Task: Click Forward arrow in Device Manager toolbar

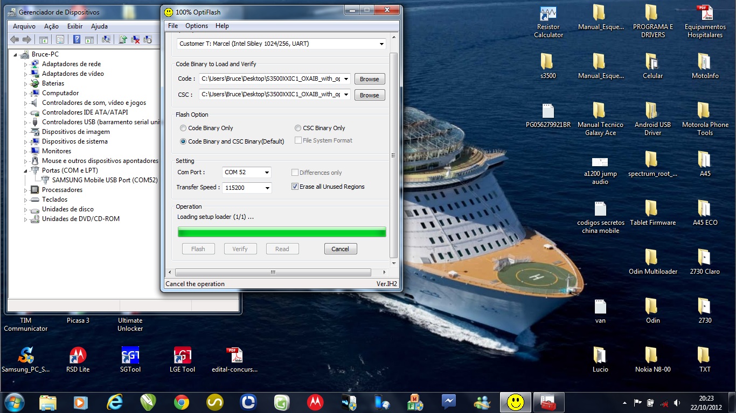Action: click(x=26, y=39)
